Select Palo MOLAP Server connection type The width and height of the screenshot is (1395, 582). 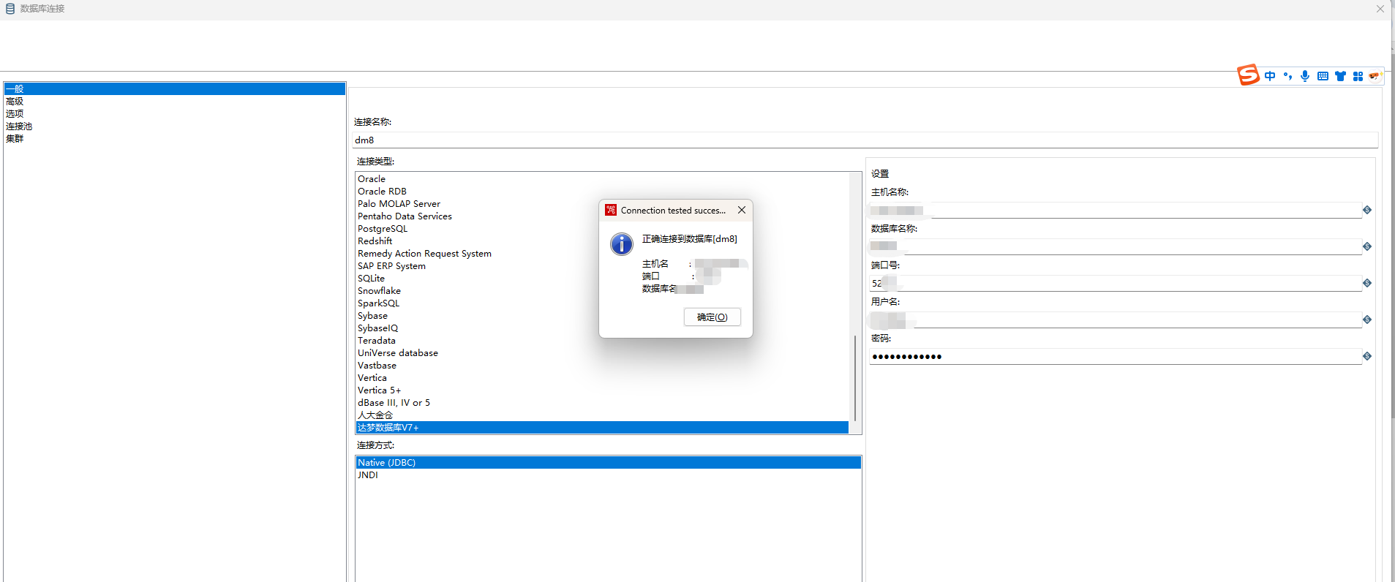[x=602, y=204]
